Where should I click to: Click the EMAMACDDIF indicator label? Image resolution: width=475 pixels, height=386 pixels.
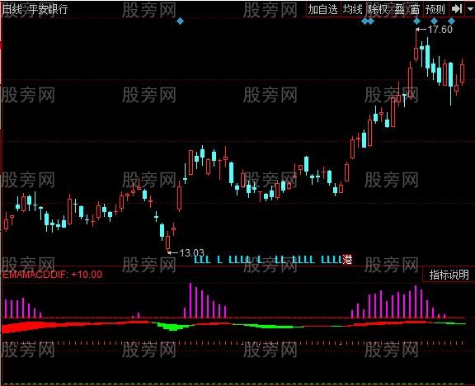[x=34, y=275]
